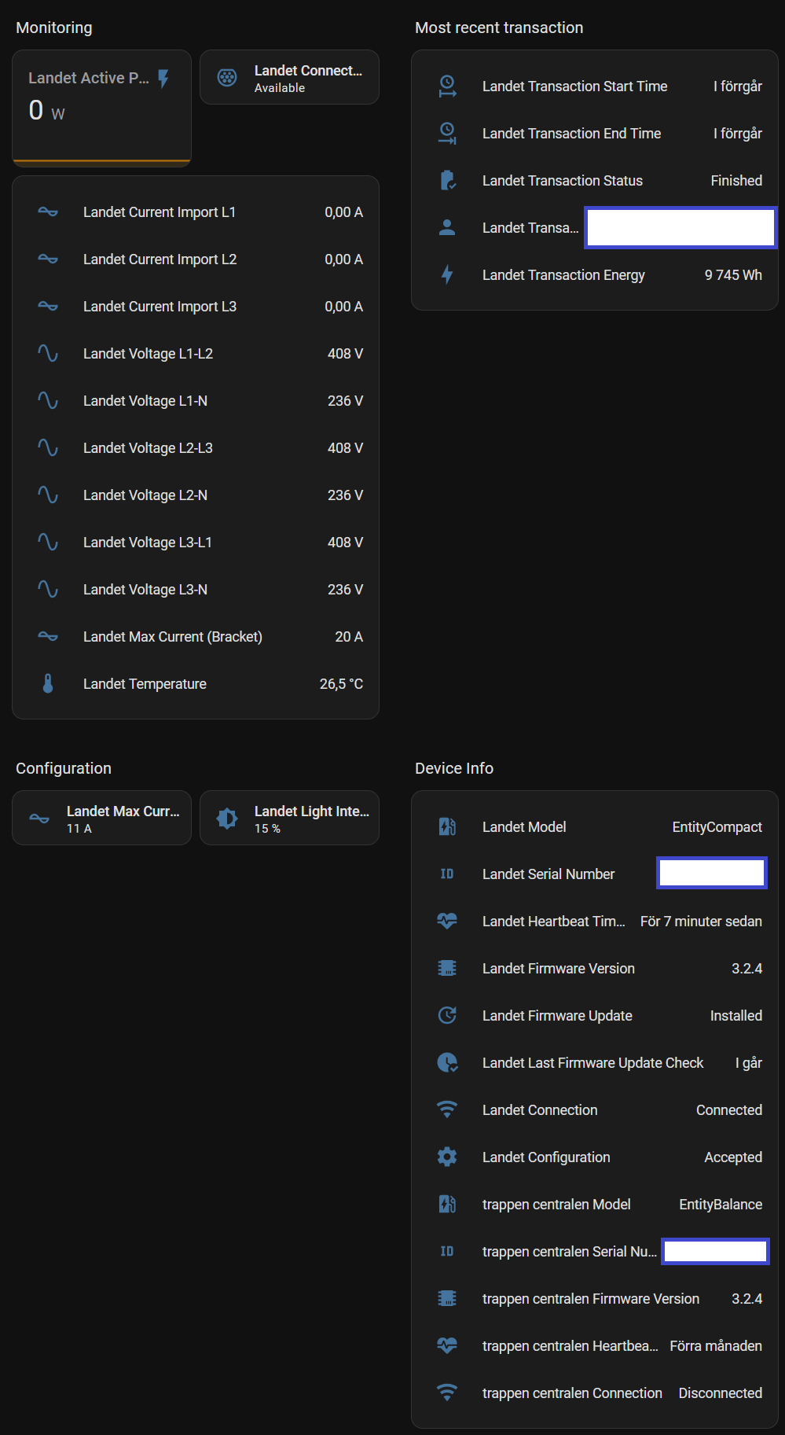Click the gear icon beside Landet Configuration
This screenshot has height=1435, width=785.
point(447,1157)
